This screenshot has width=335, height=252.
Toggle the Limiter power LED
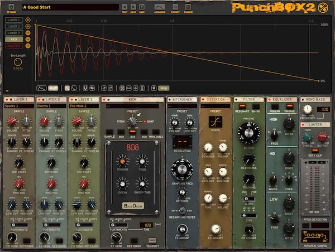click(303, 124)
